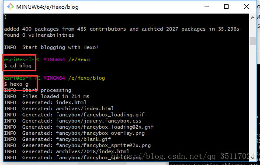Click the scrollbar up arrow
Screen dimensions: 260x165
(253, 18)
